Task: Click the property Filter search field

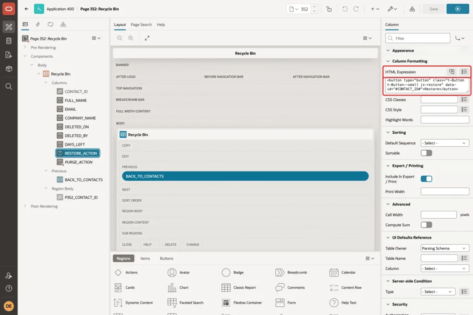Action: pyautogui.click(x=418, y=38)
